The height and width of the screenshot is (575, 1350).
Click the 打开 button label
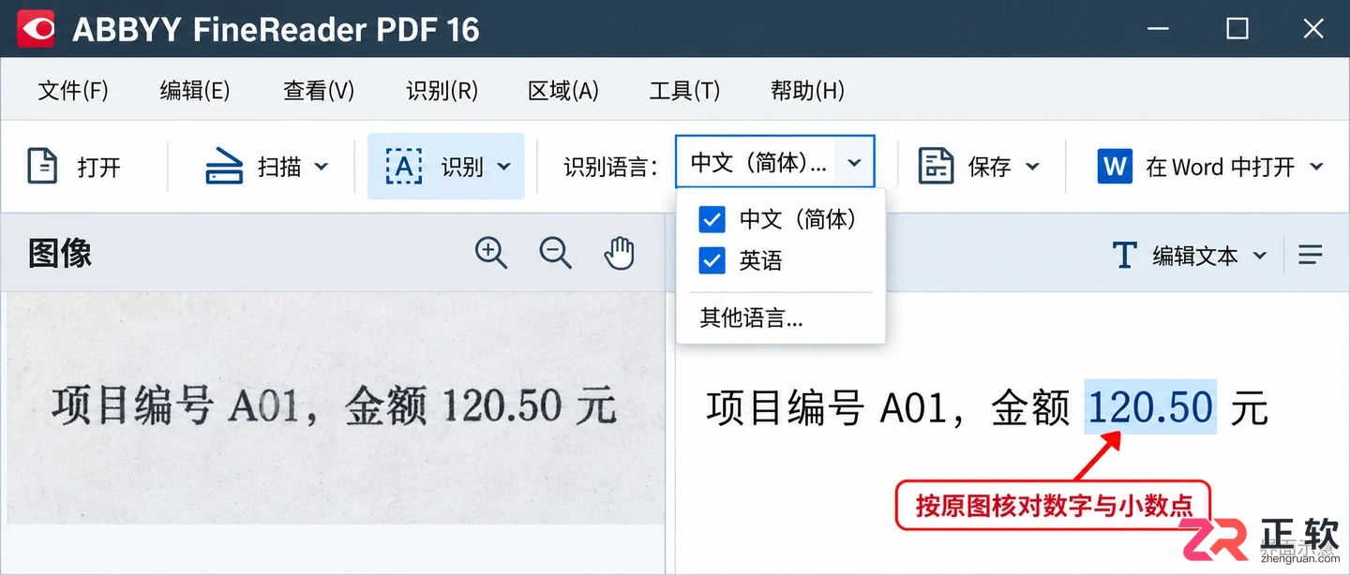pos(99,168)
